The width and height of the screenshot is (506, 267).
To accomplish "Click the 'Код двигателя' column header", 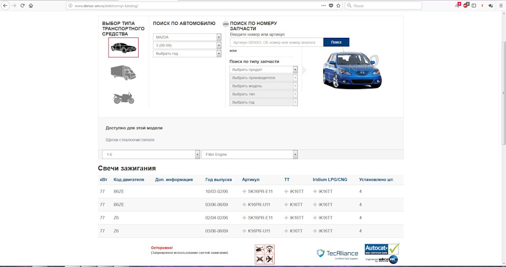I will [x=129, y=180].
